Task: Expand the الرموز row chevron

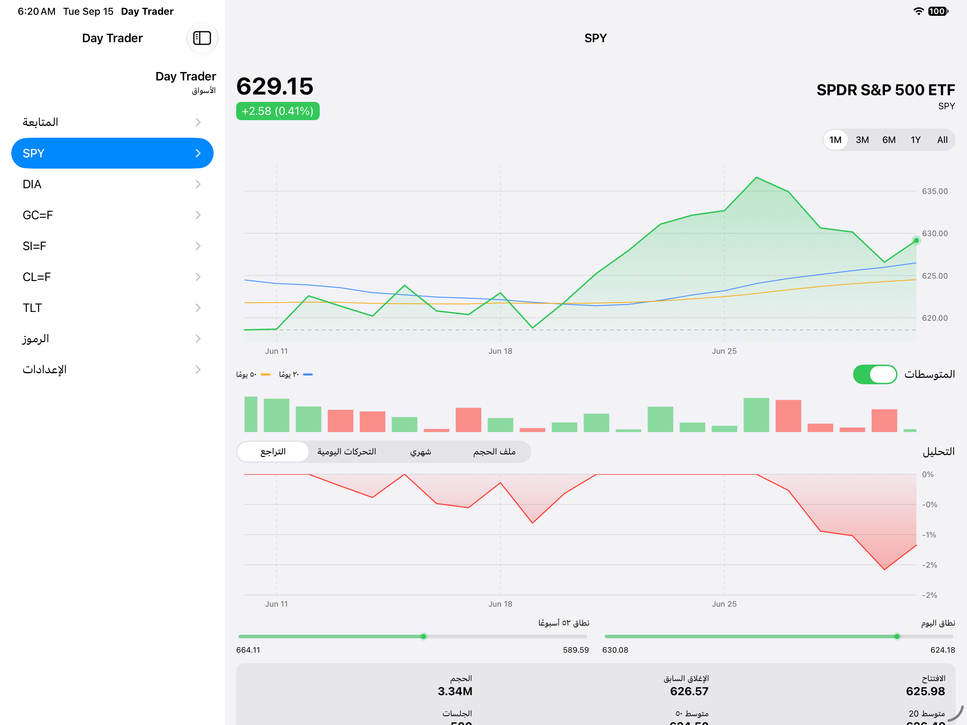Action: (x=198, y=339)
